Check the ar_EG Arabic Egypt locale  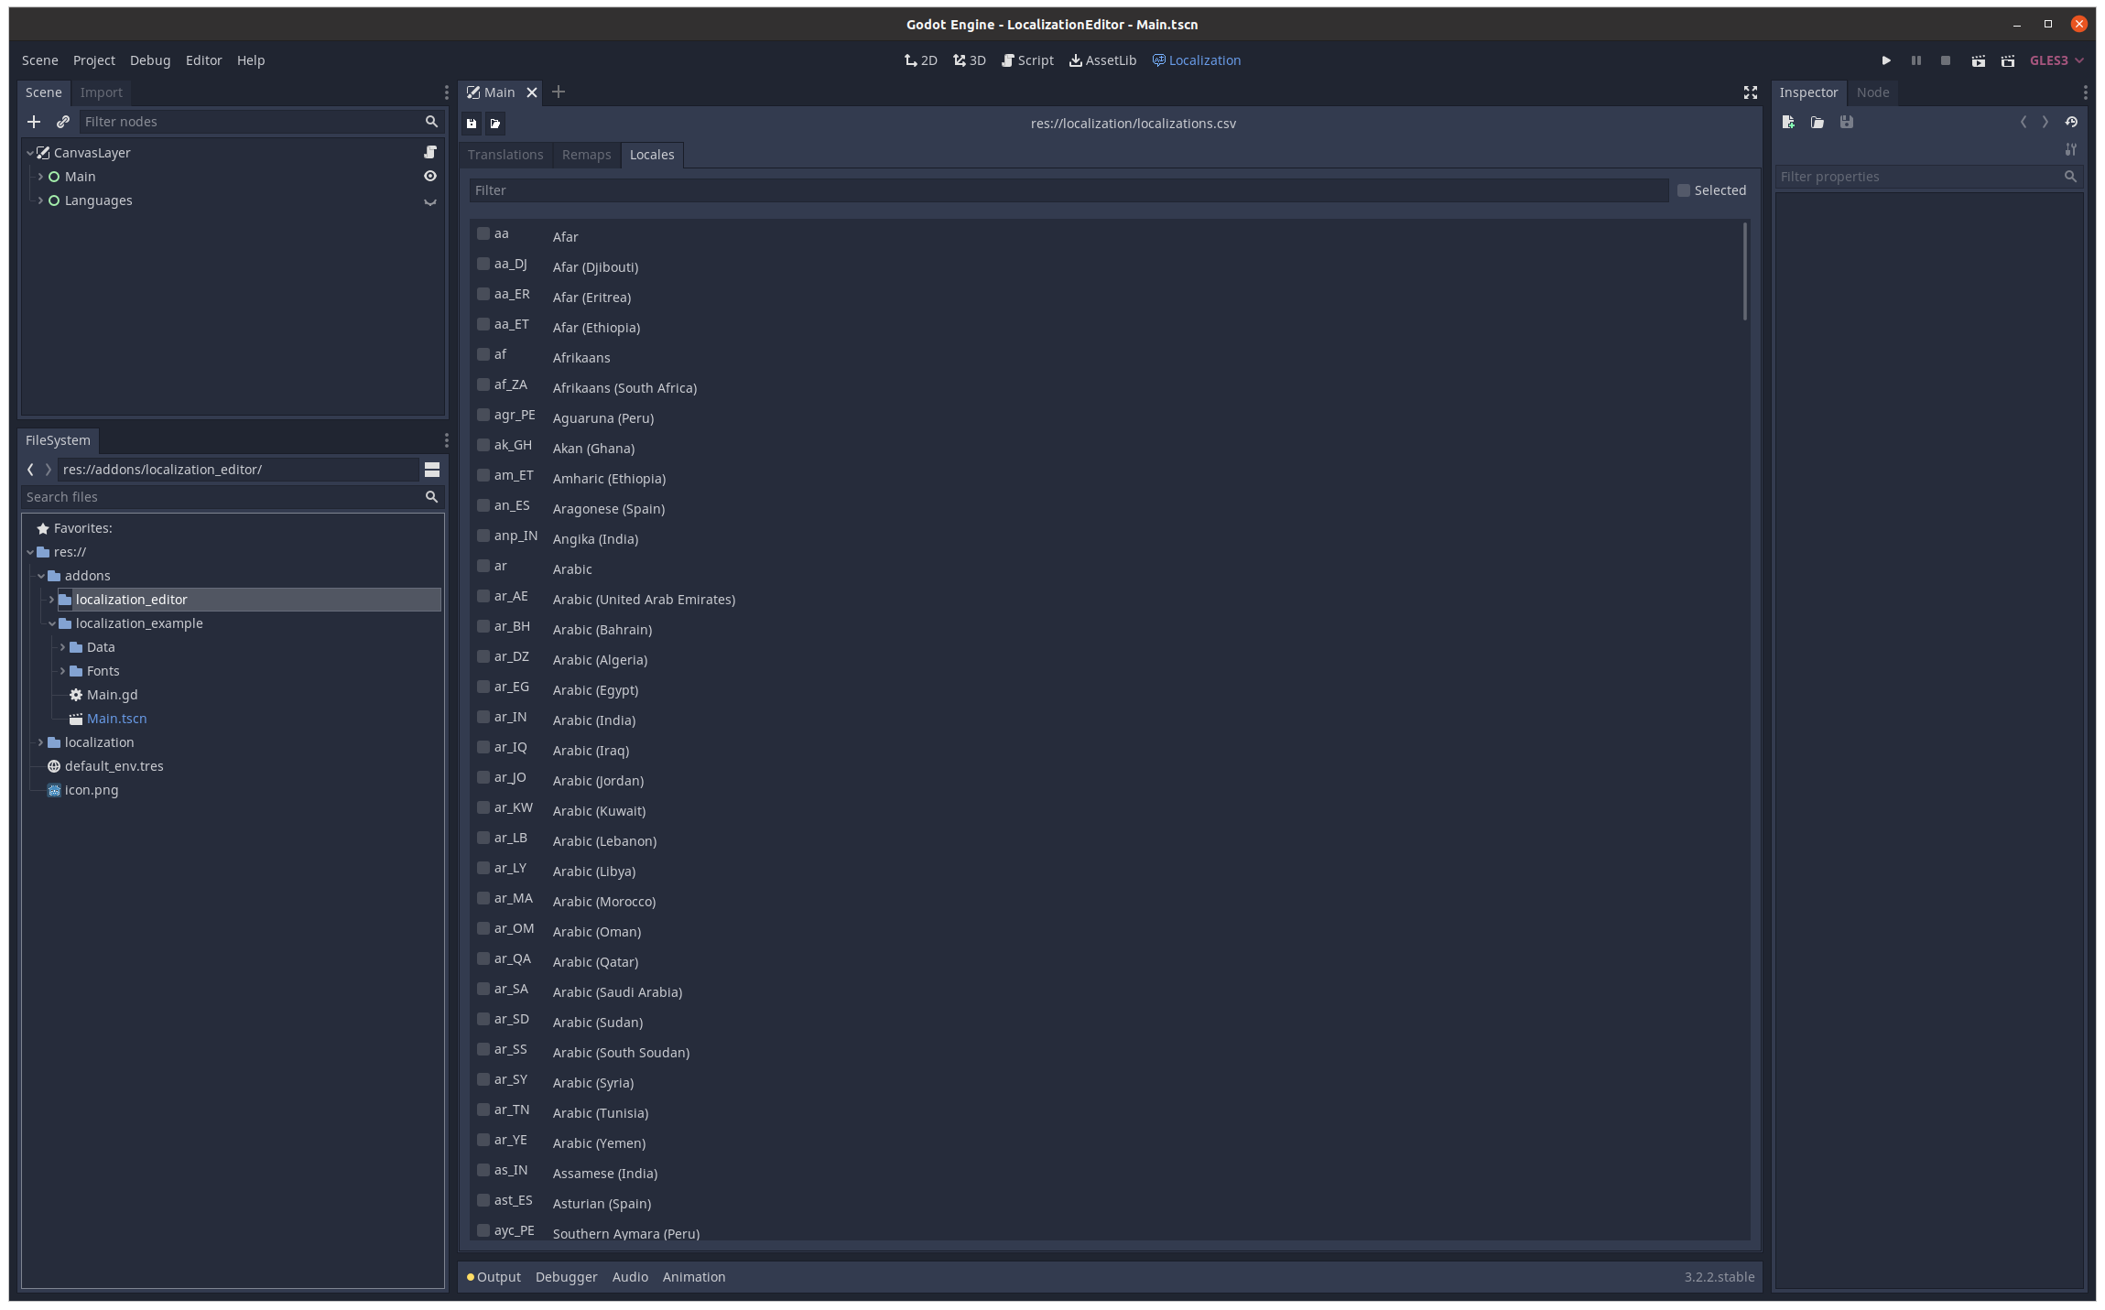[483, 687]
